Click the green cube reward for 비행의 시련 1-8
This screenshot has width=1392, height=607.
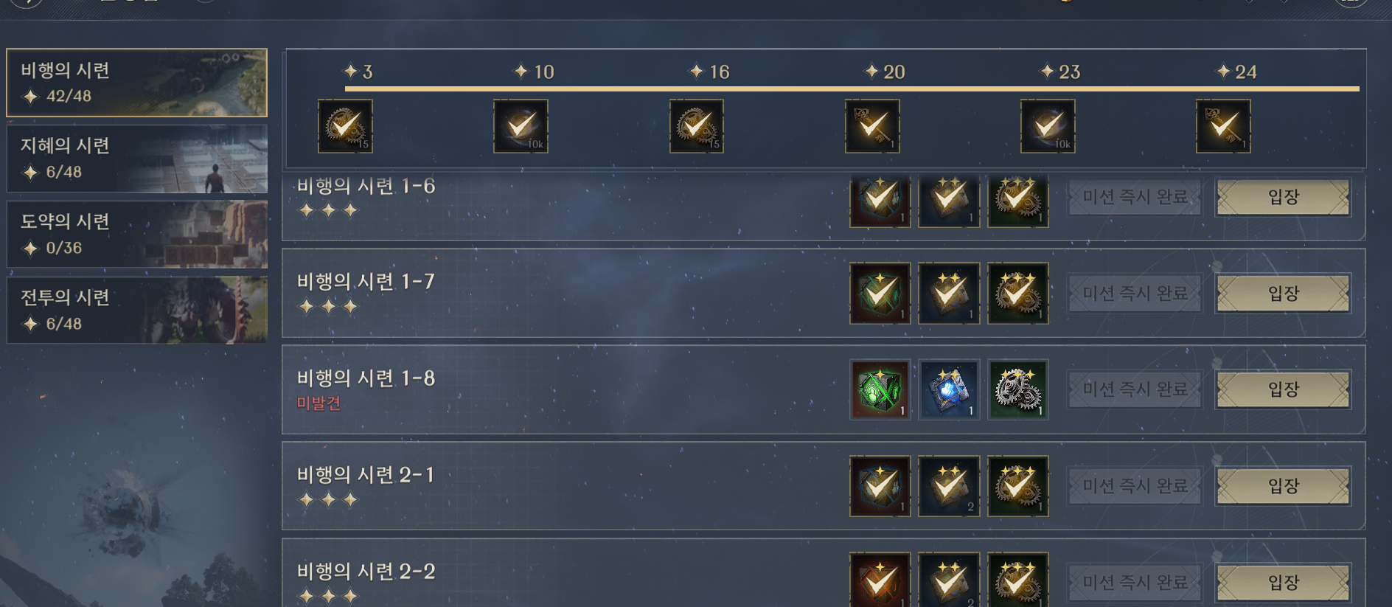coord(880,389)
